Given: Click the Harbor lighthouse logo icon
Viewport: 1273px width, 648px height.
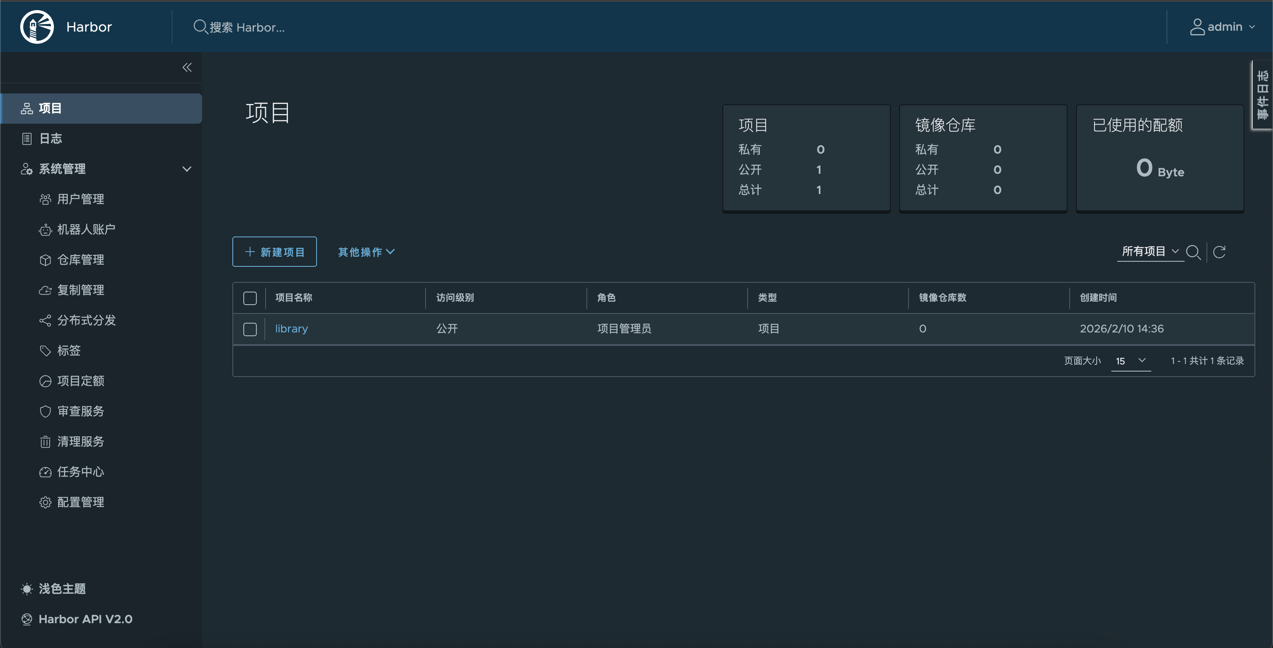Looking at the screenshot, I should [37, 27].
